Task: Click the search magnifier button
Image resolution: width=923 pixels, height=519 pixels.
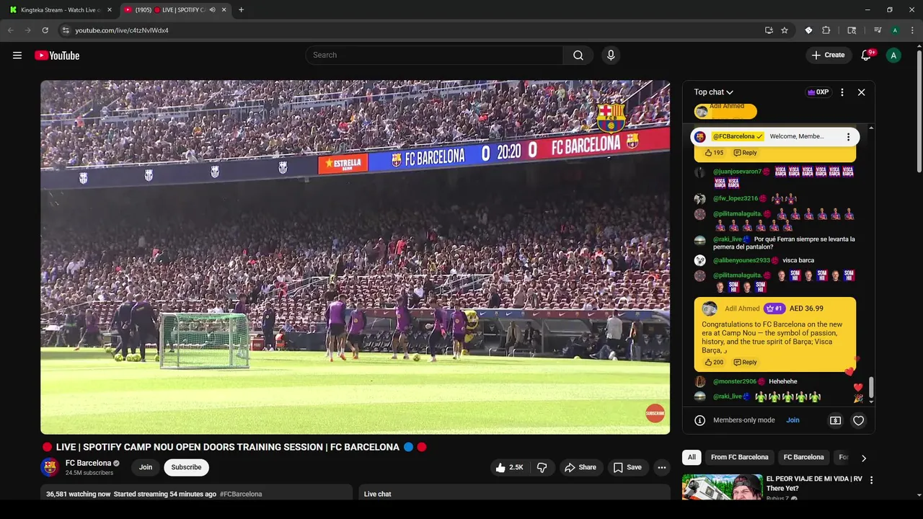Action: pyautogui.click(x=578, y=56)
